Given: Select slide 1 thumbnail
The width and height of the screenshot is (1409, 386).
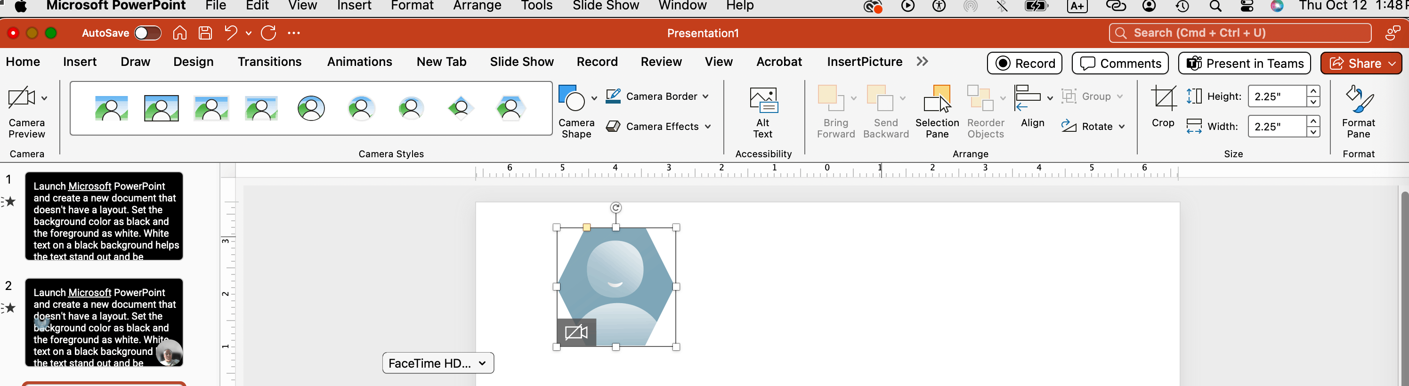Looking at the screenshot, I should (x=104, y=216).
